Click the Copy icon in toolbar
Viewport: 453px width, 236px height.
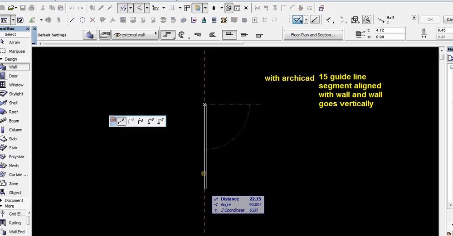click(x=52, y=8)
